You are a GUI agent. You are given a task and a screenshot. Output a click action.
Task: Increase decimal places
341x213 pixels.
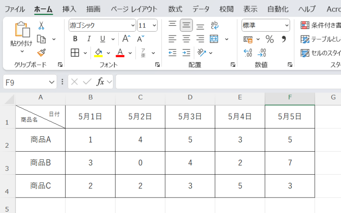click(x=248, y=53)
